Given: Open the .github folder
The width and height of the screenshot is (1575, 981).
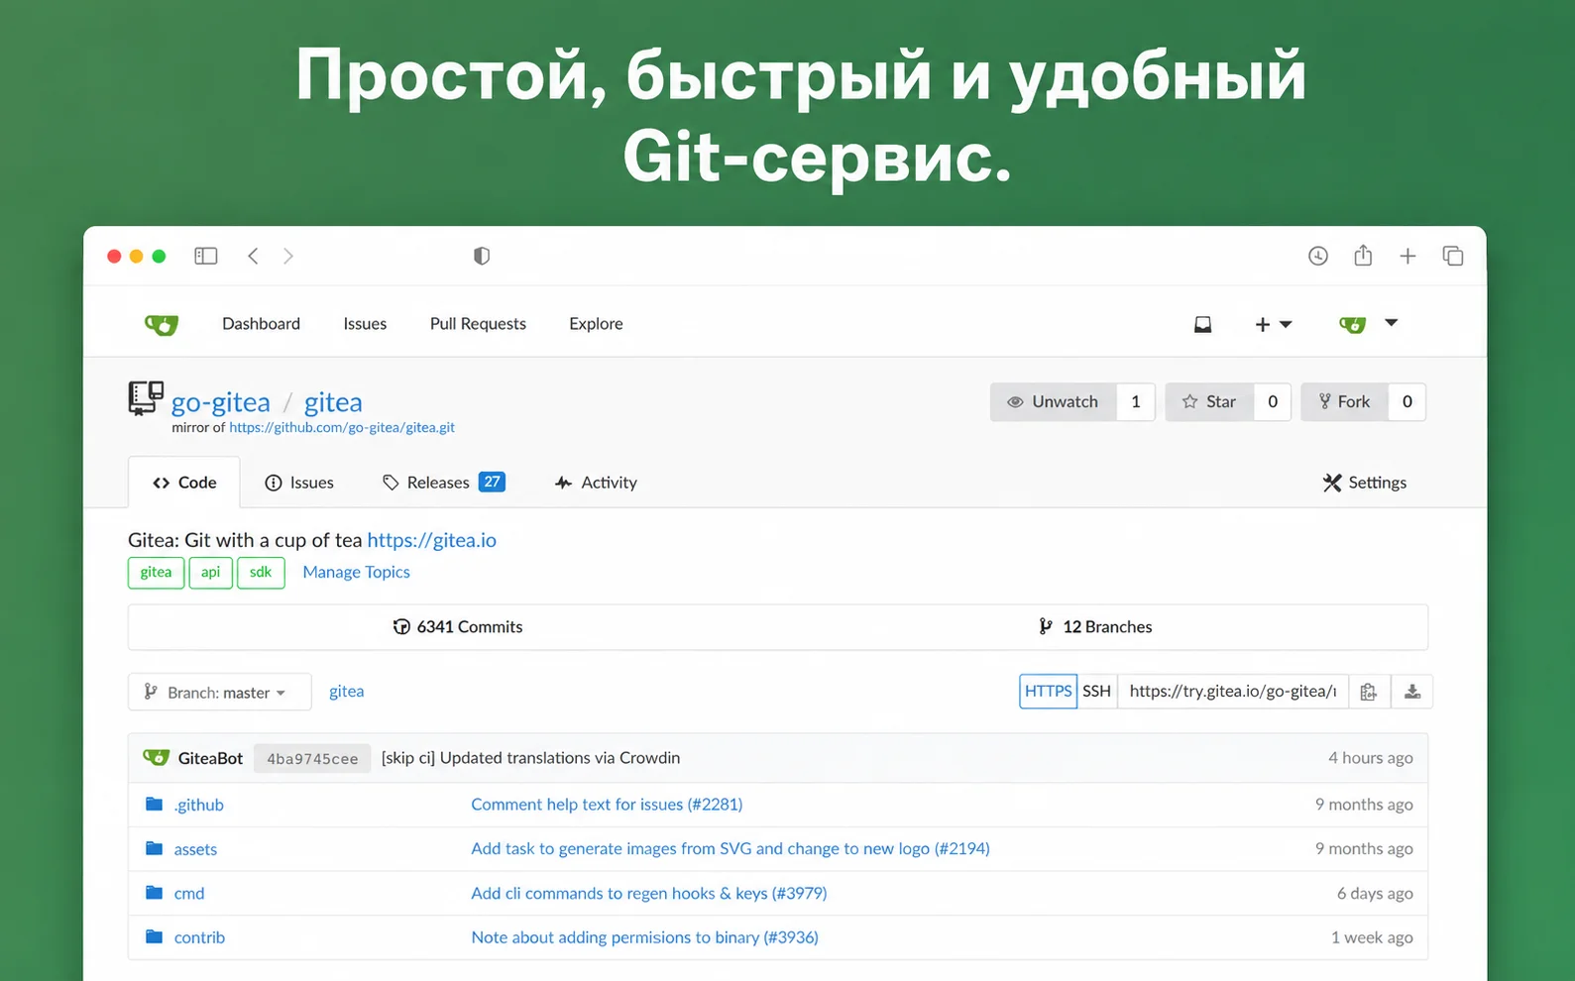Looking at the screenshot, I should [199, 805].
